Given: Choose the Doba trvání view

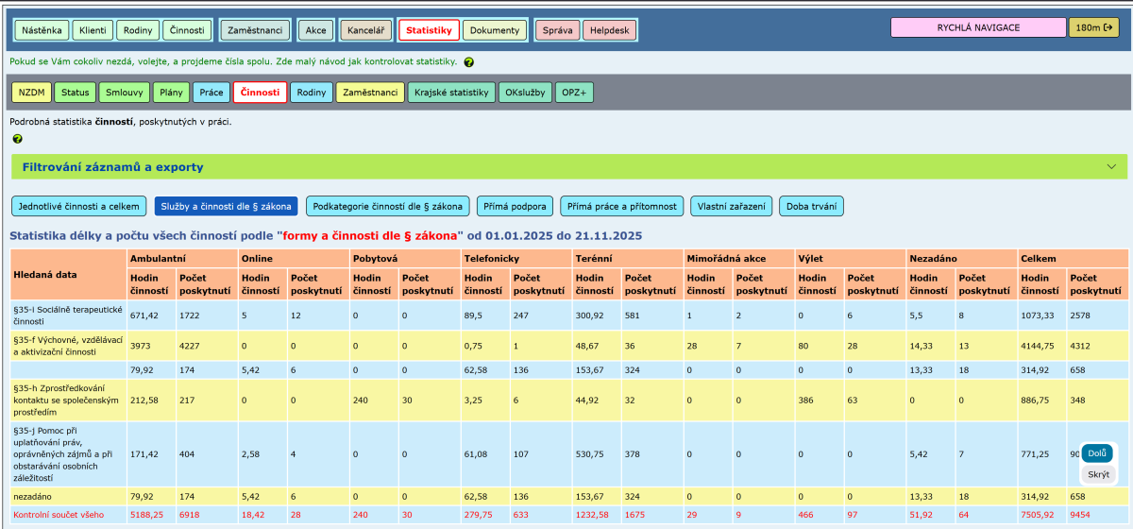Looking at the screenshot, I should [x=811, y=206].
